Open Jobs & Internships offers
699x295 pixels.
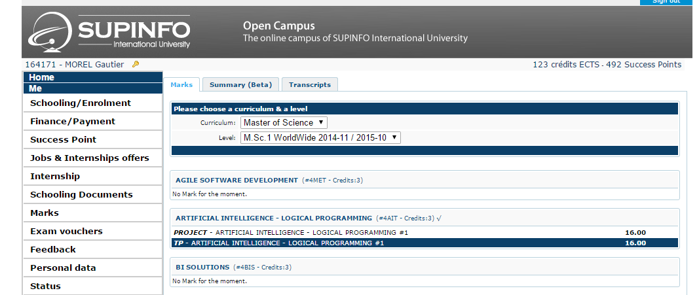[x=93, y=158]
